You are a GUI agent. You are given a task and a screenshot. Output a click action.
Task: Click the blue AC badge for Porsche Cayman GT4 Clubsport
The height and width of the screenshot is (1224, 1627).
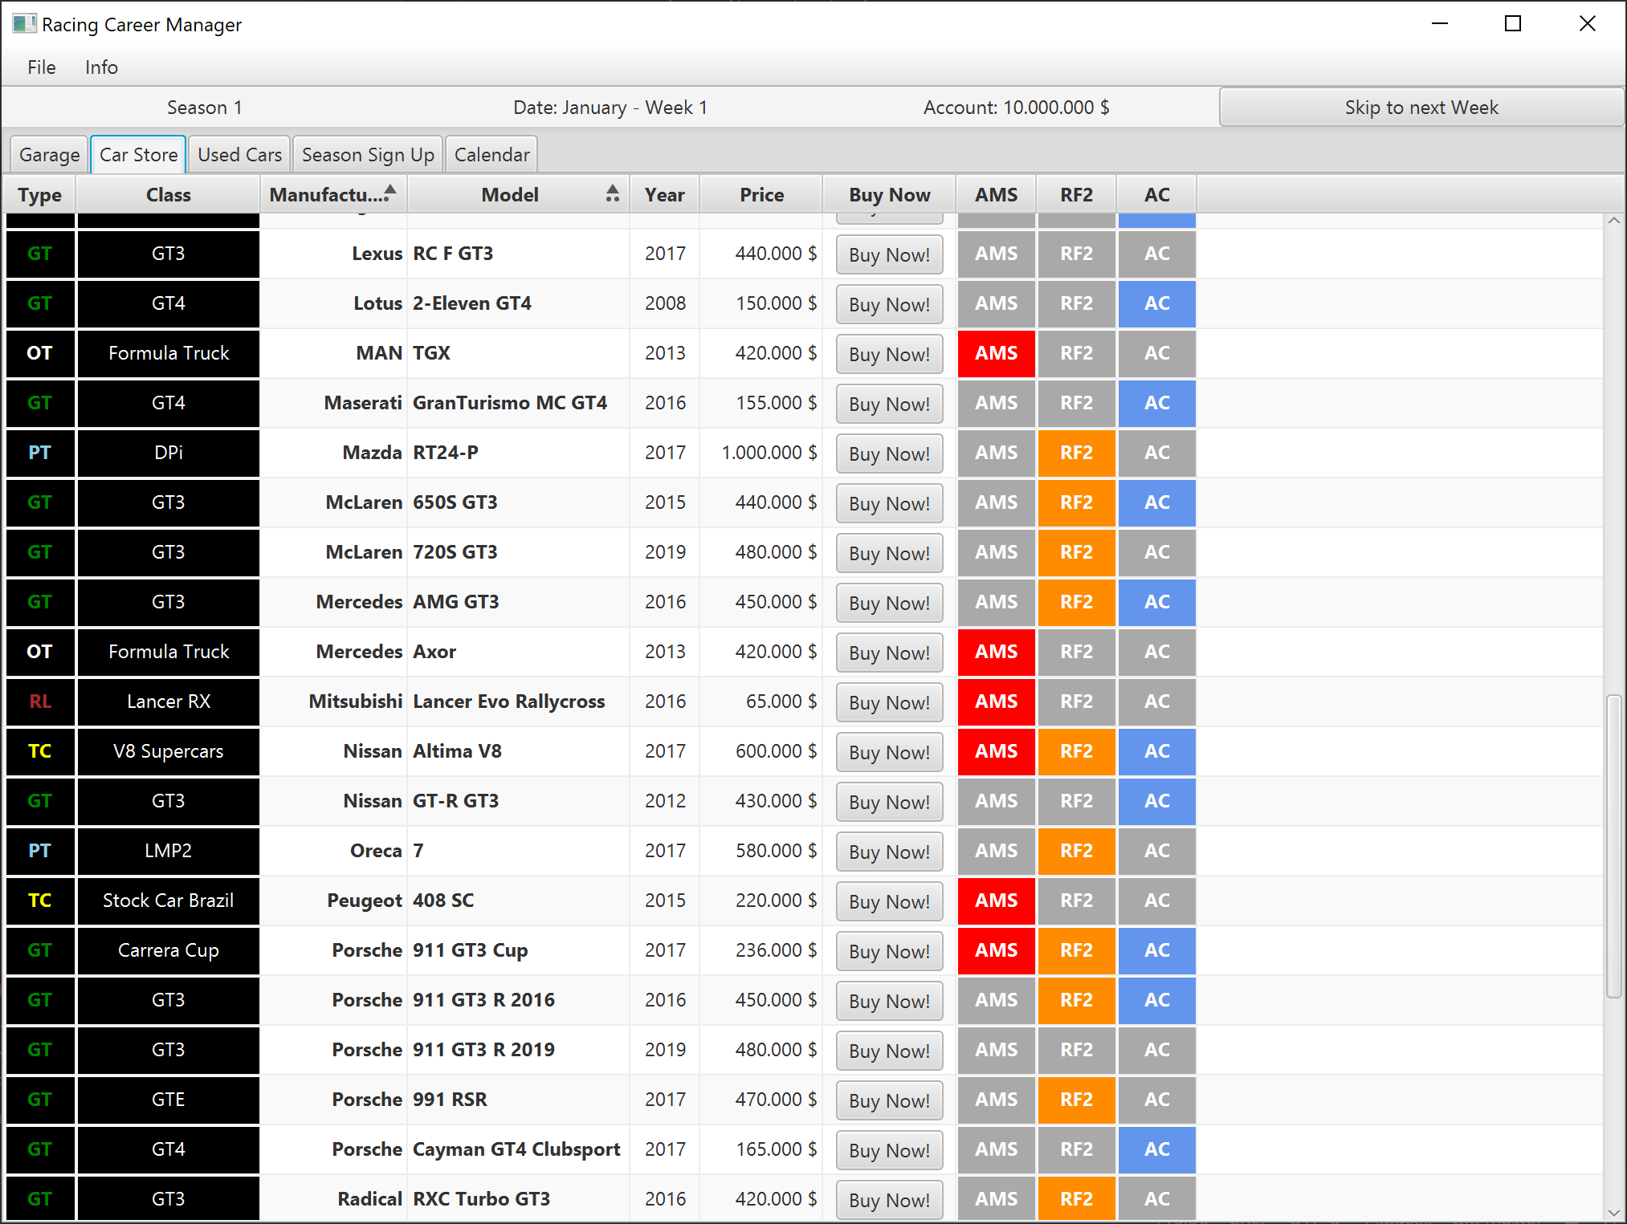[x=1156, y=1149]
